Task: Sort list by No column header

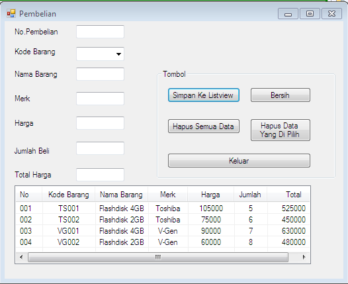Action: (x=29, y=195)
